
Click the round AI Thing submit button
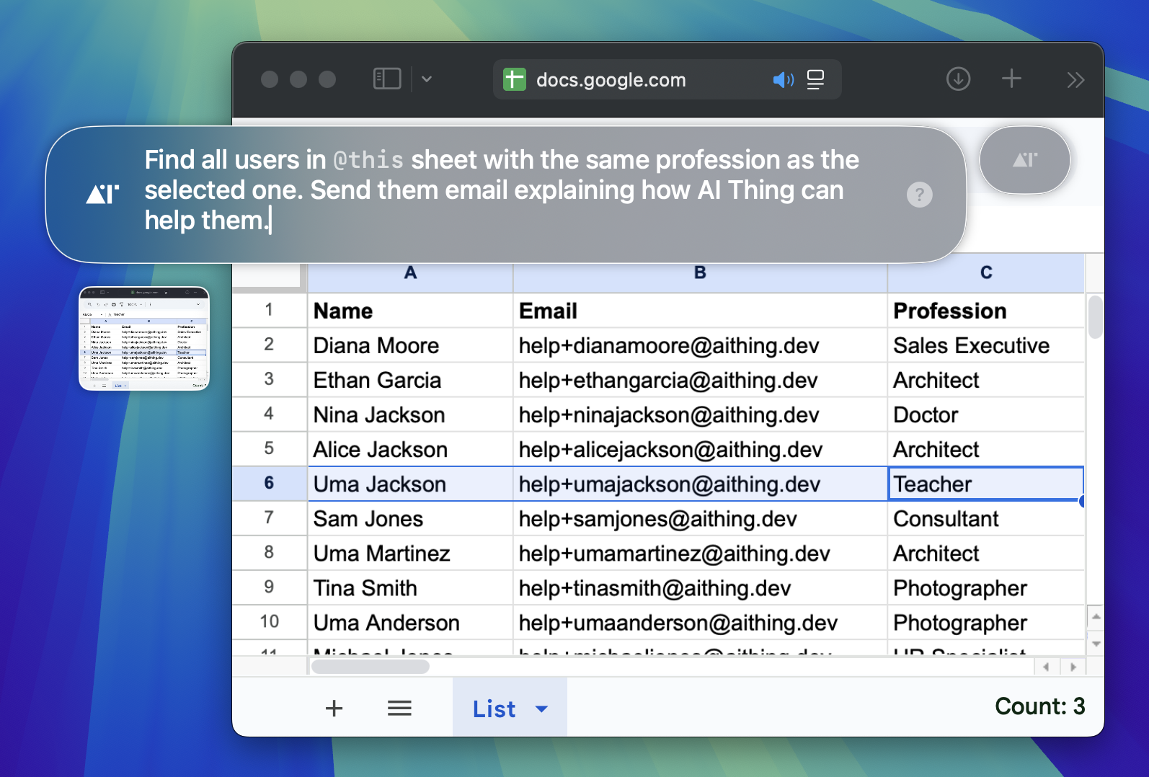click(1024, 160)
